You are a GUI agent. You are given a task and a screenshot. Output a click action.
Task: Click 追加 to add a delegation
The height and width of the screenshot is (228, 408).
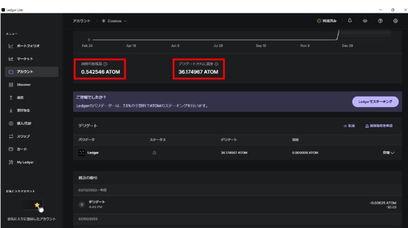point(349,126)
